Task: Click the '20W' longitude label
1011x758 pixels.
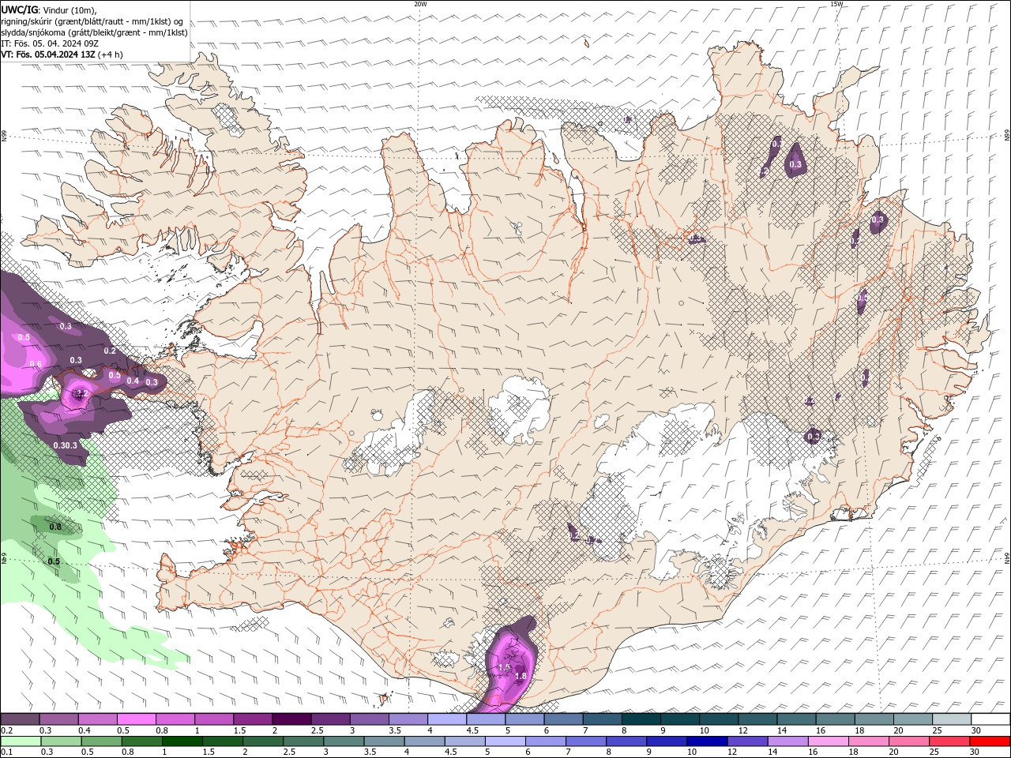Action: pos(420,4)
